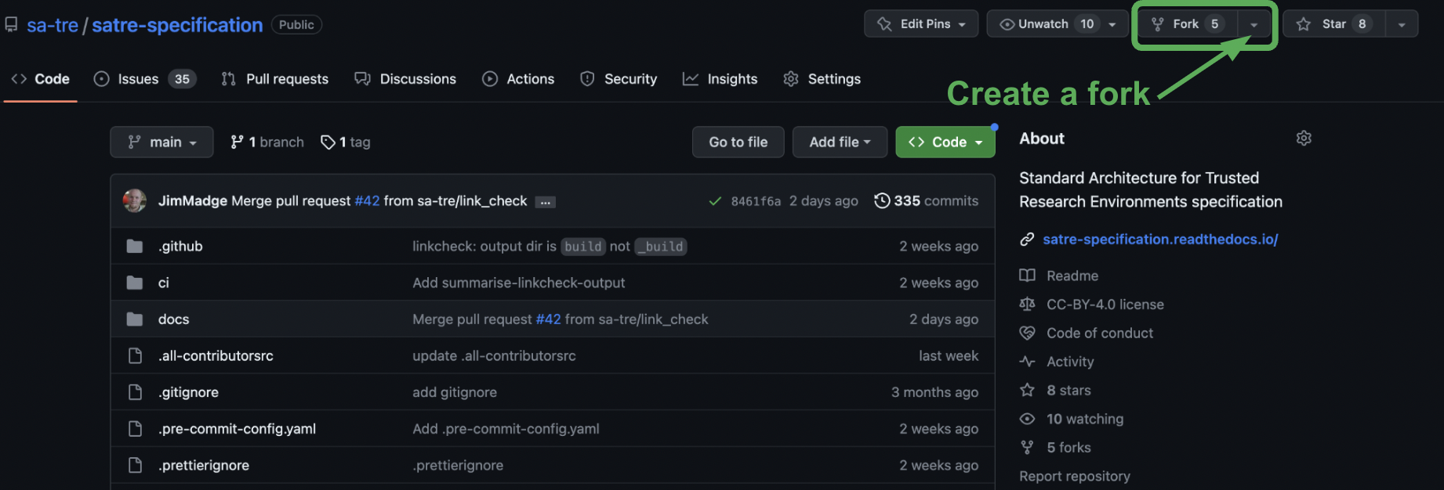Open 'add gitignore' commit message
This screenshot has width=1444, height=490.
[455, 392]
